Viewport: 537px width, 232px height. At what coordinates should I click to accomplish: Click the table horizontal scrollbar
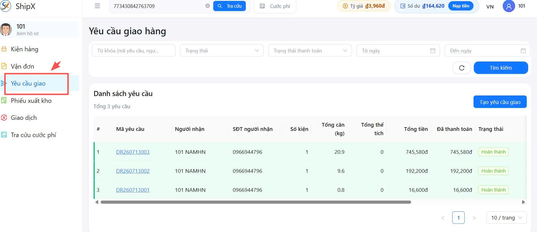(x=256, y=202)
